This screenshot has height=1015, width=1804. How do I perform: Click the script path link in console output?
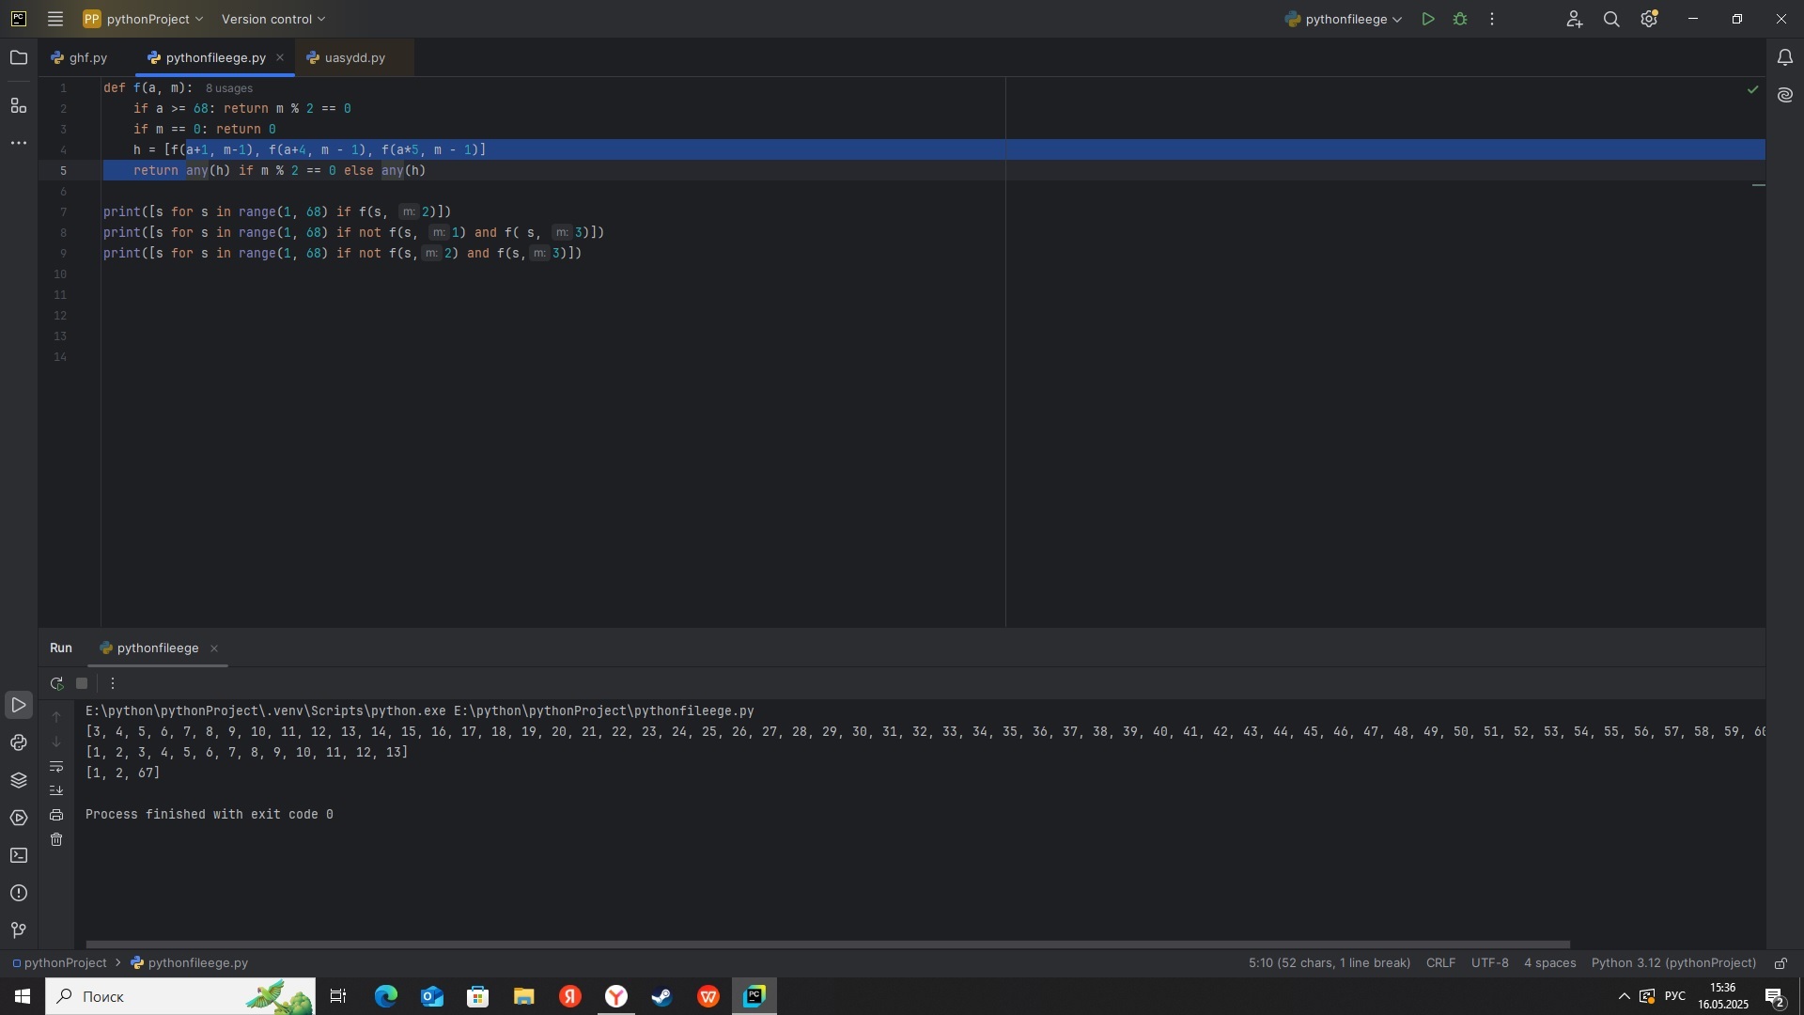(604, 710)
